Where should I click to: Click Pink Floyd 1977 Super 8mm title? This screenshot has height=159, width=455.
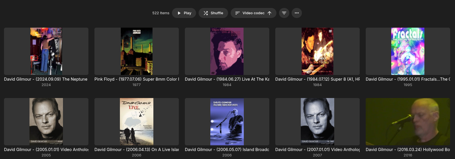[136, 79]
